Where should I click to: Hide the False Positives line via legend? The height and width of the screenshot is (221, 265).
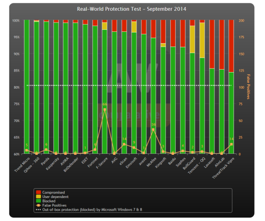point(51,205)
